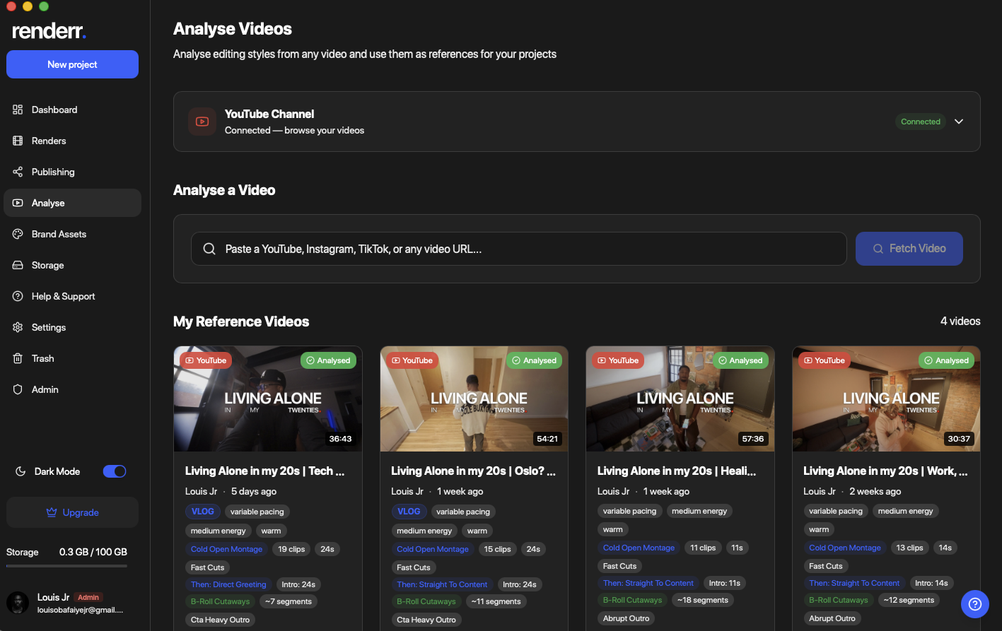
Task: Click the Upgrade button
Action: [x=72, y=512]
